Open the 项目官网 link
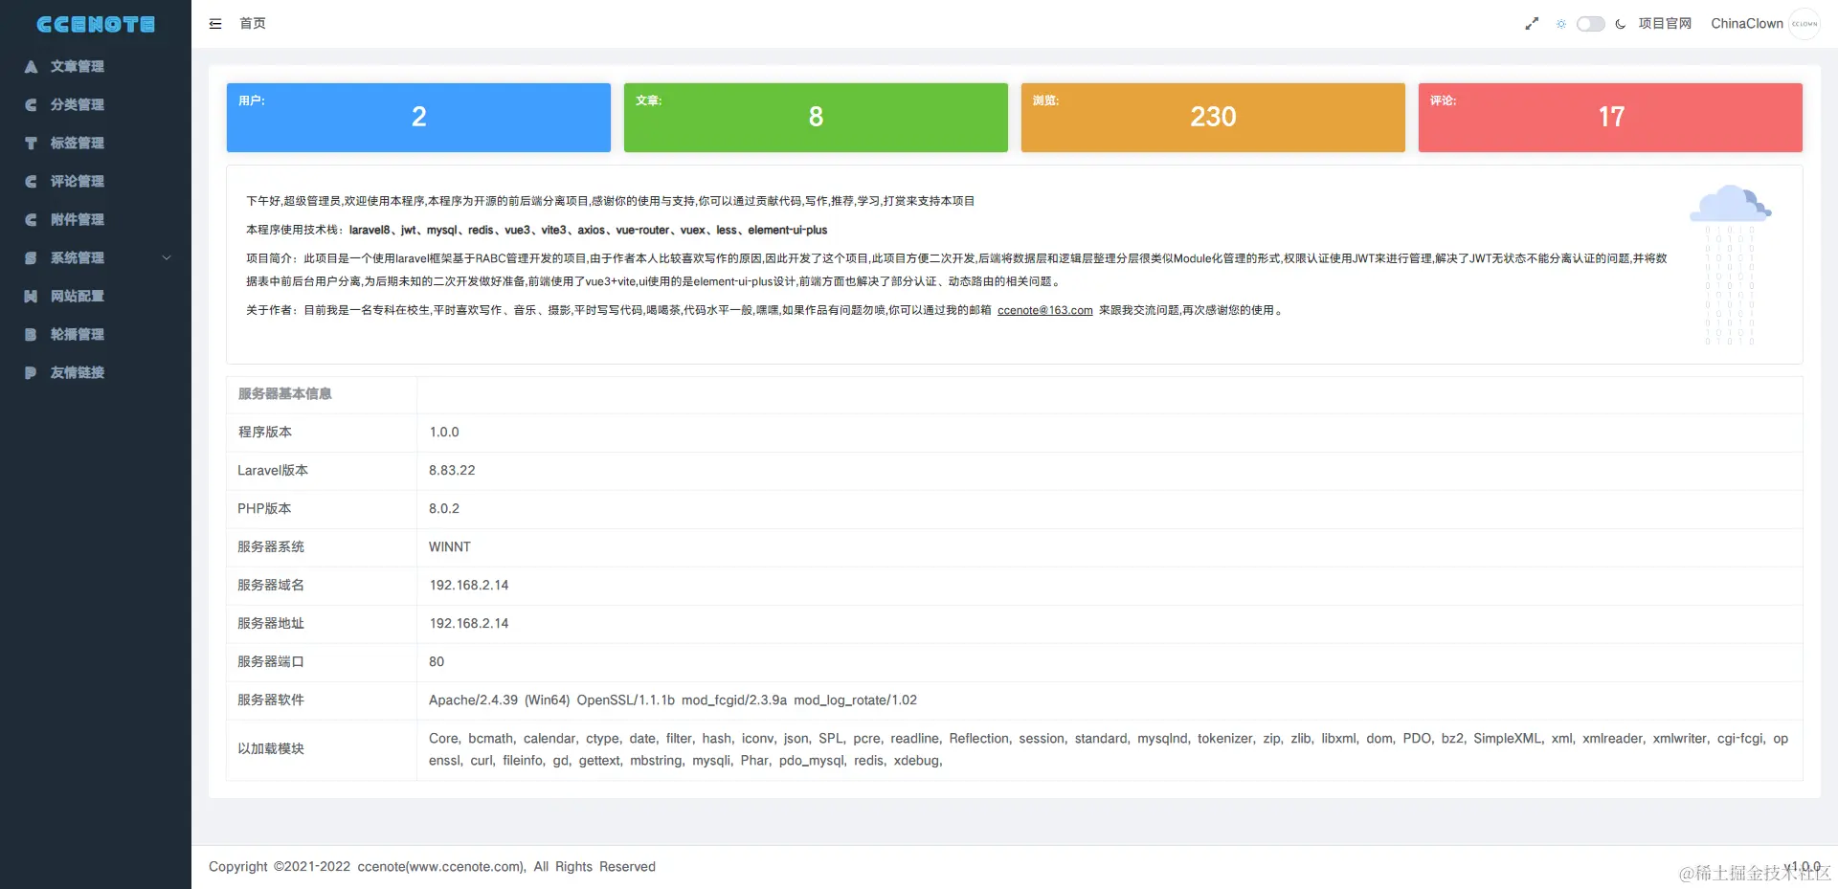1838x889 pixels. pyautogui.click(x=1665, y=24)
